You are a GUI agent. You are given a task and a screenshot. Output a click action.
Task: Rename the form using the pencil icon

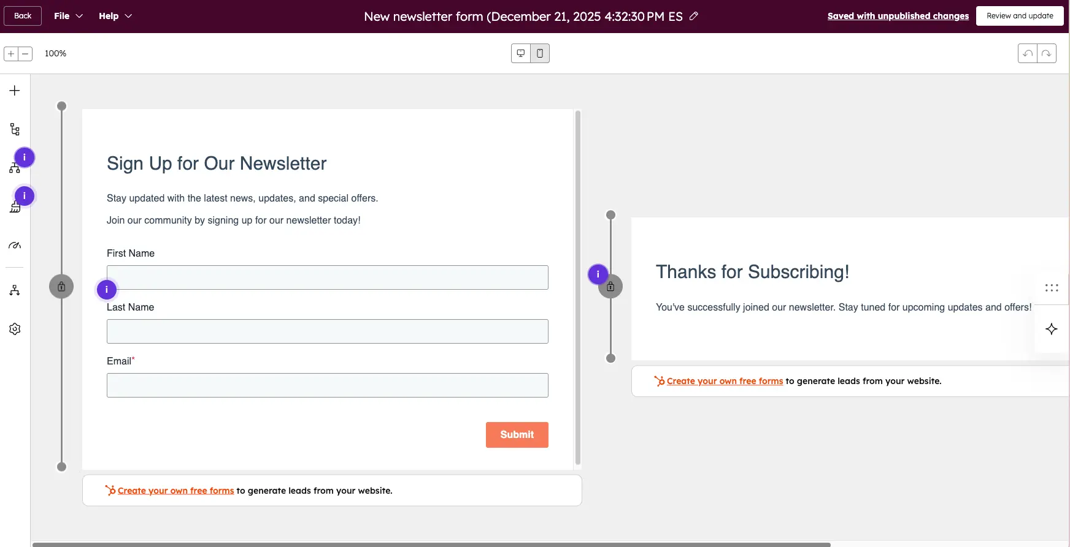tap(694, 17)
